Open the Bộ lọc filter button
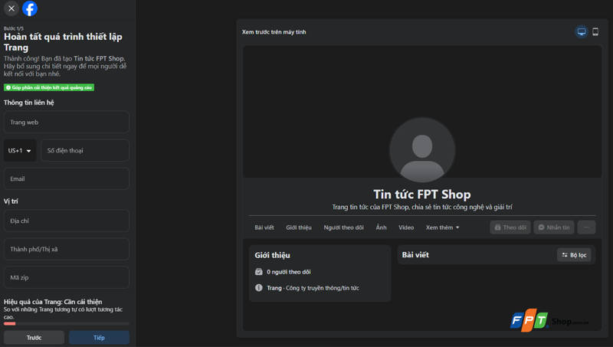The width and height of the screenshot is (613, 347). pyautogui.click(x=574, y=255)
